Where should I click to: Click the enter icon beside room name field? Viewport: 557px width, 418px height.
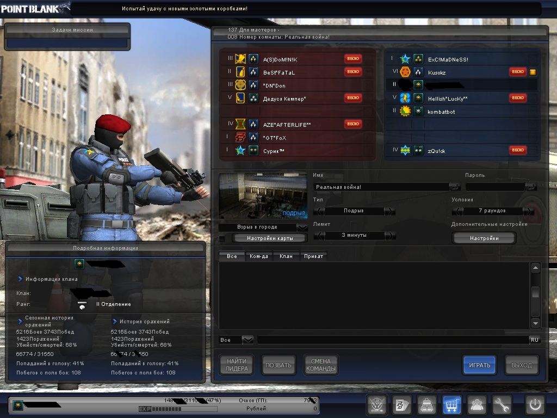tap(455, 187)
